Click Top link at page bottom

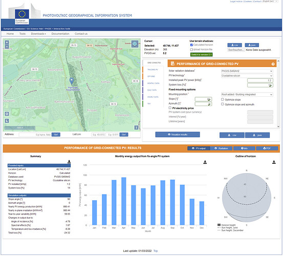[x=156, y=251]
